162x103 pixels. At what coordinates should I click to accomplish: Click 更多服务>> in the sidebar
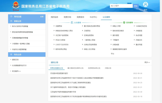tap(16, 71)
